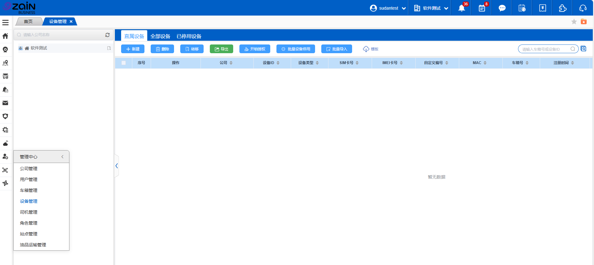Screen dimensions: 594x265
Task: Open the calendar tasks icon with badge 8
Action: [482, 8]
